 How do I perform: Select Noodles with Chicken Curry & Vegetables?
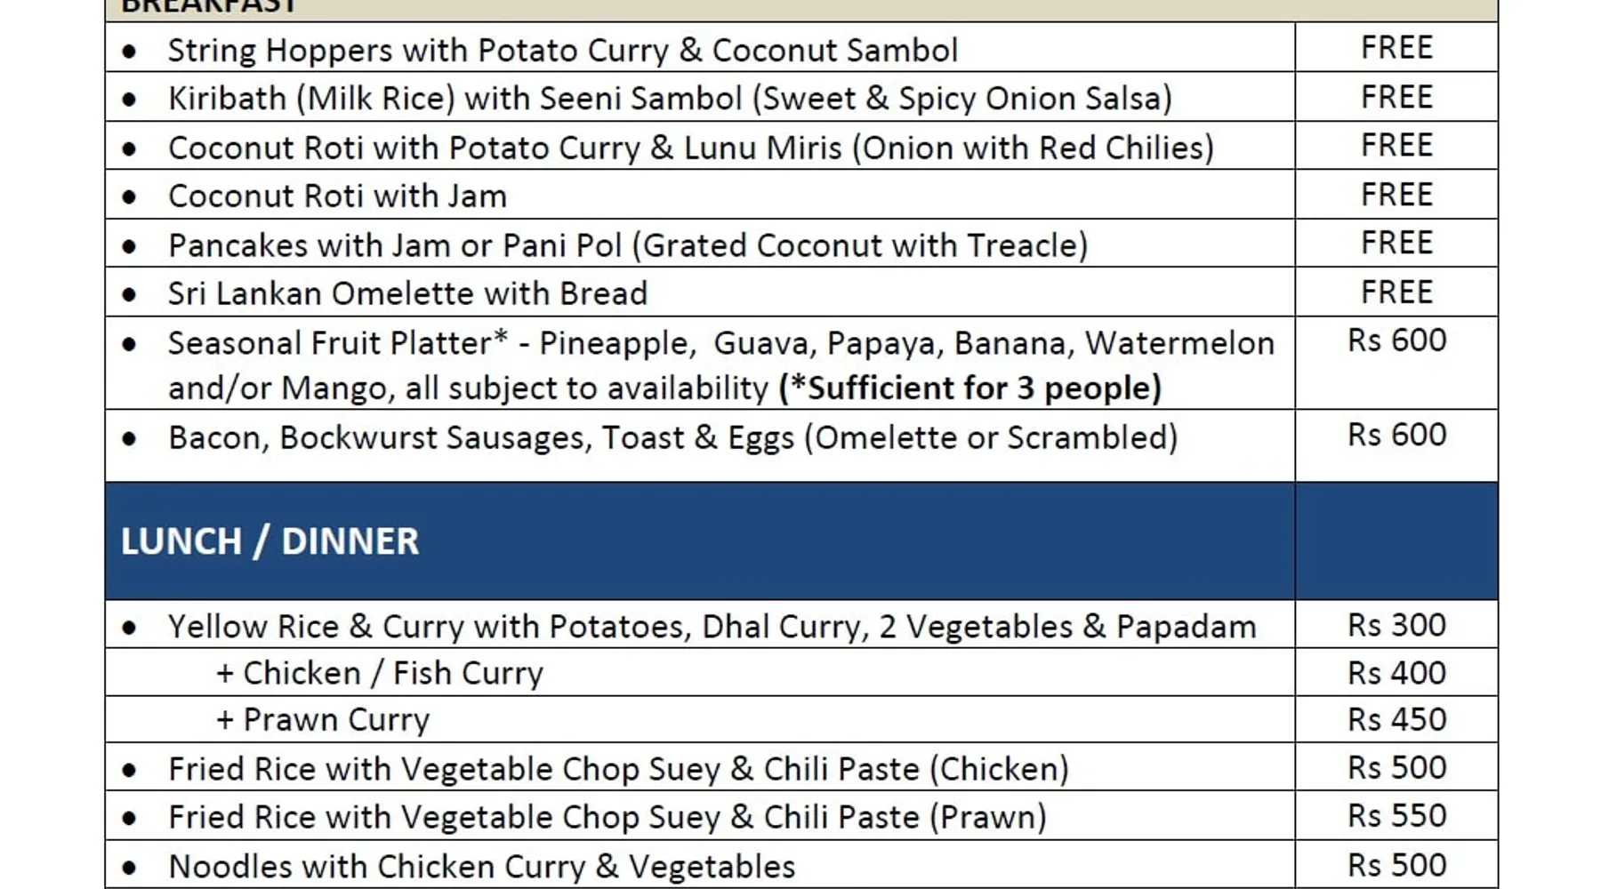pyautogui.click(x=481, y=866)
